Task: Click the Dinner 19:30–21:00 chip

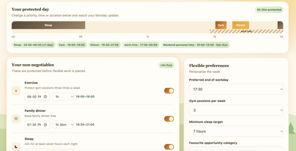Action: click(x=104, y=45)
